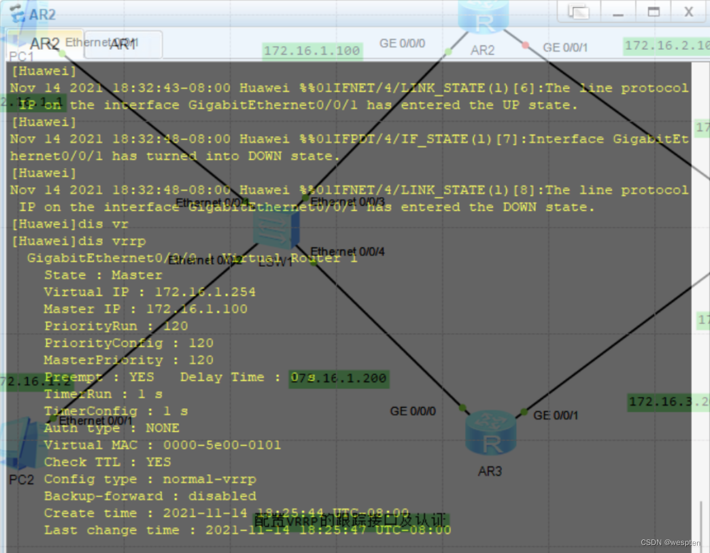Click the 172.16.1.100 address label
Screen dimensions: 710x553
click(x=312, y=51)
